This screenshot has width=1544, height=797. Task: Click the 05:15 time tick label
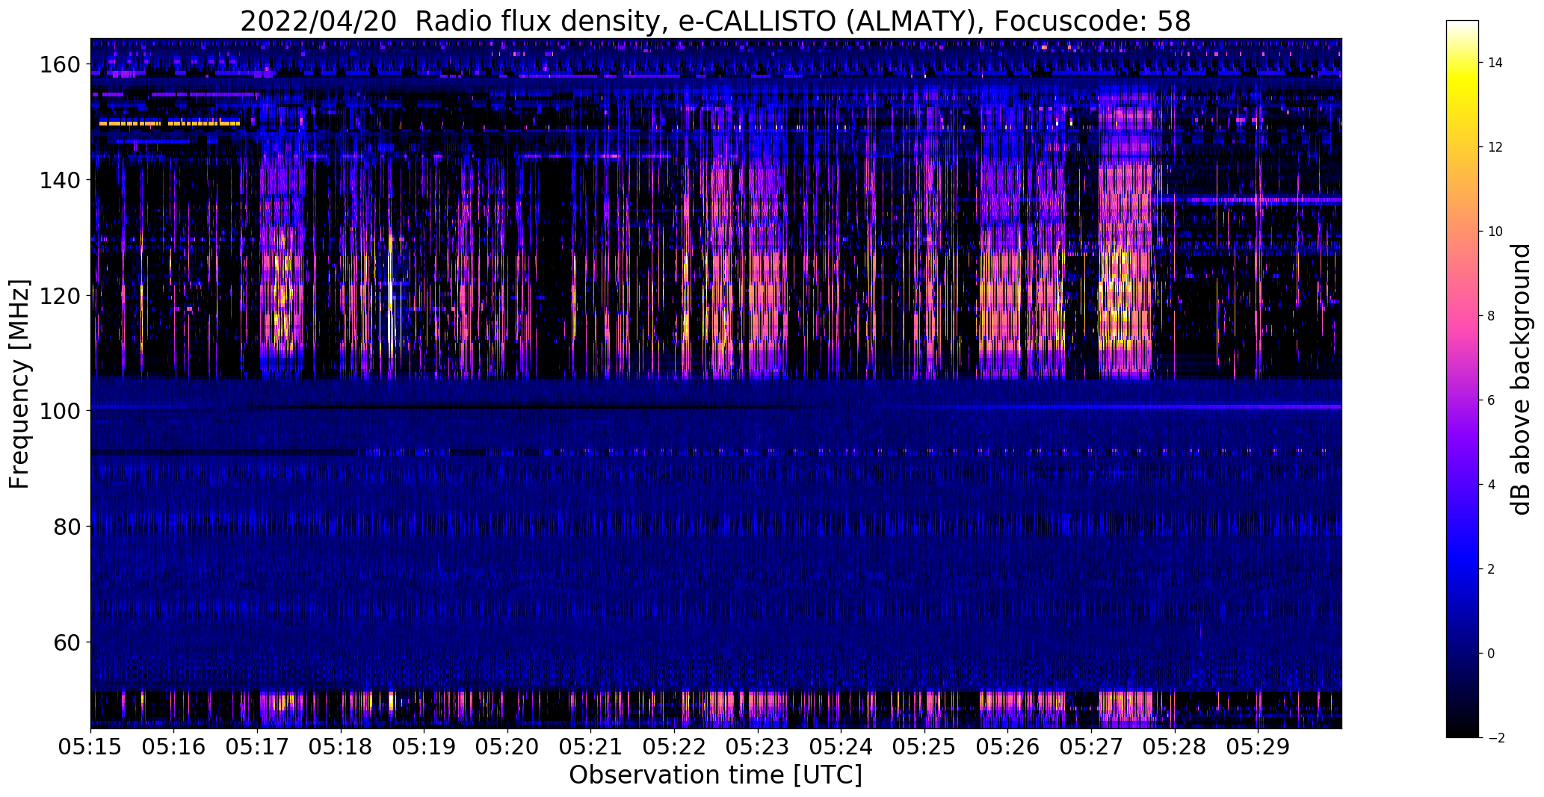tap(90, 746)
